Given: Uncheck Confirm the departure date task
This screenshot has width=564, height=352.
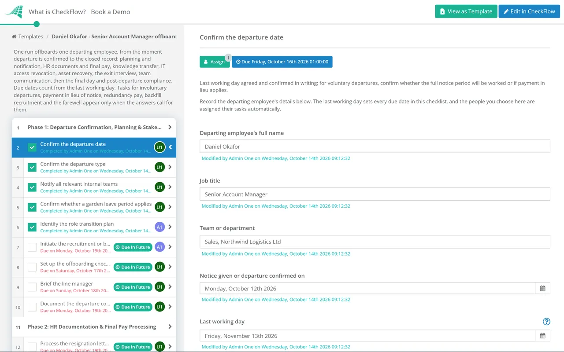Looking at the screenshot, I should coord(32,147).
